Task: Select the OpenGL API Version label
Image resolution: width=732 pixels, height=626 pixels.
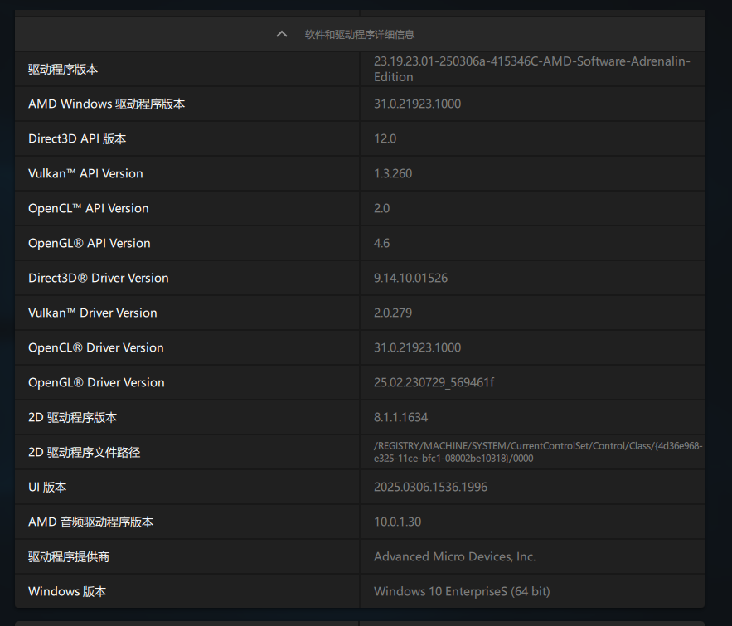Action: point(90,243)
